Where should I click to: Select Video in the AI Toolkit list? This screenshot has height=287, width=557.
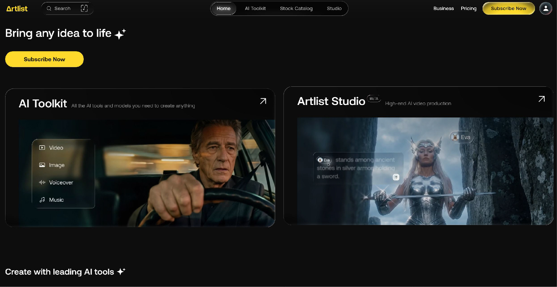pyautogui.click(x=56, y=148)
